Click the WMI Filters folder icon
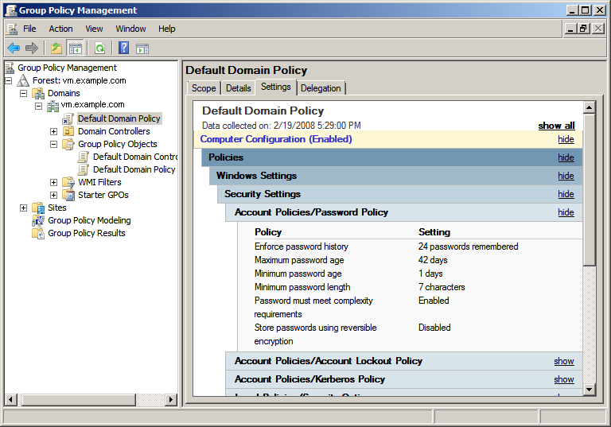Image resolution: width=611 pixels, height=427 pixels. [68, 182]
